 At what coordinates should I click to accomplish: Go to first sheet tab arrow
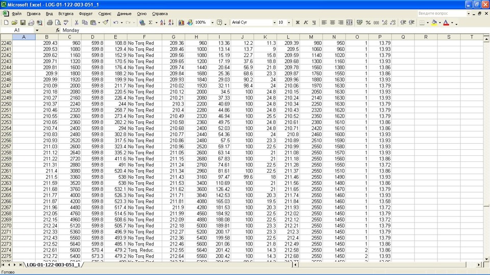3,265
